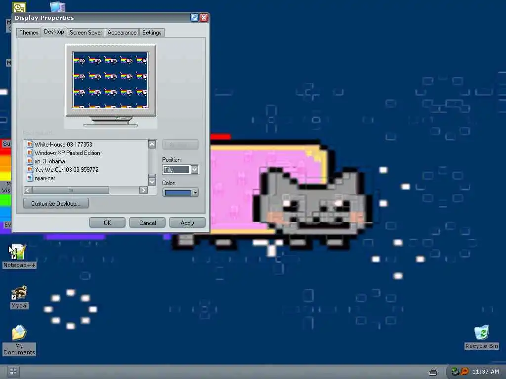The height and width of the screenshot is (379, 506).
Task: Open the Screen Saver tab
Action: [x=86, y=33]
